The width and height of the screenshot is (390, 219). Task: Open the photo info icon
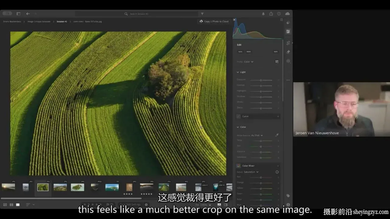pyautogui.click(x=288, y=205)
